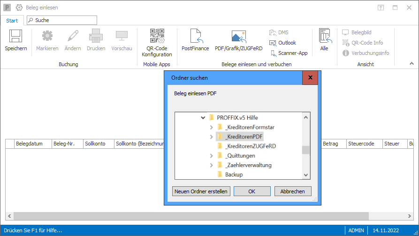Expand the _KreditorenPDF folder

[211, 137]
